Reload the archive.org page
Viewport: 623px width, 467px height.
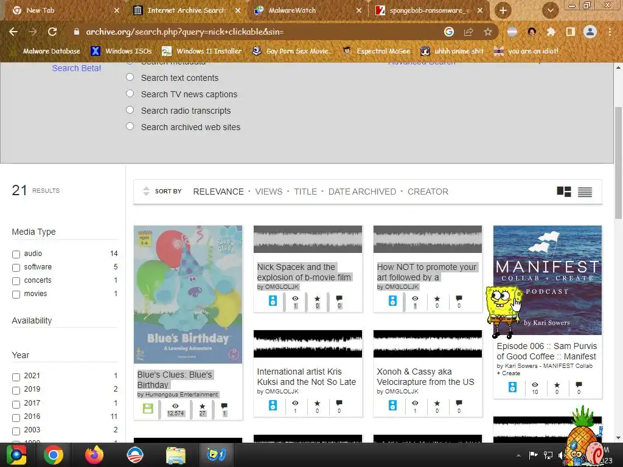[52, 32]
